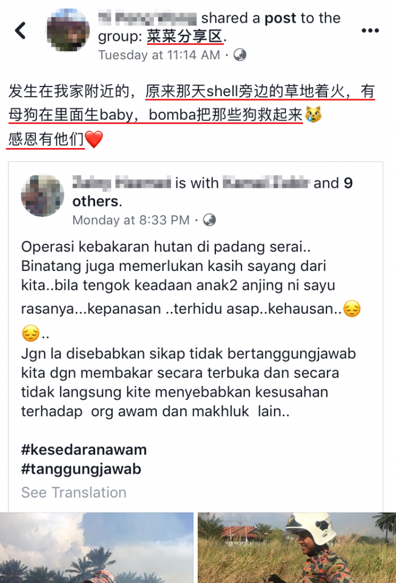Open the original poster's blurred name
The image size is (396, 583).
[x=121, y=183]
